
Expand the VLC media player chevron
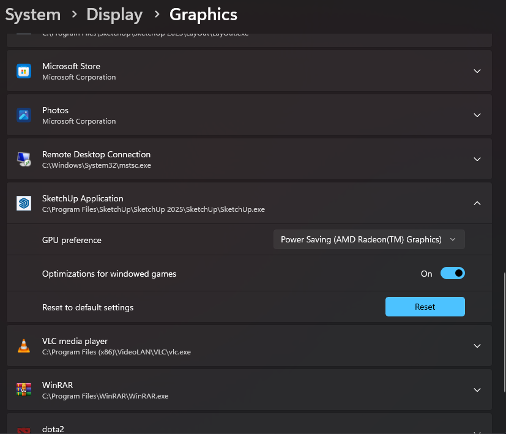pos(477,346)
